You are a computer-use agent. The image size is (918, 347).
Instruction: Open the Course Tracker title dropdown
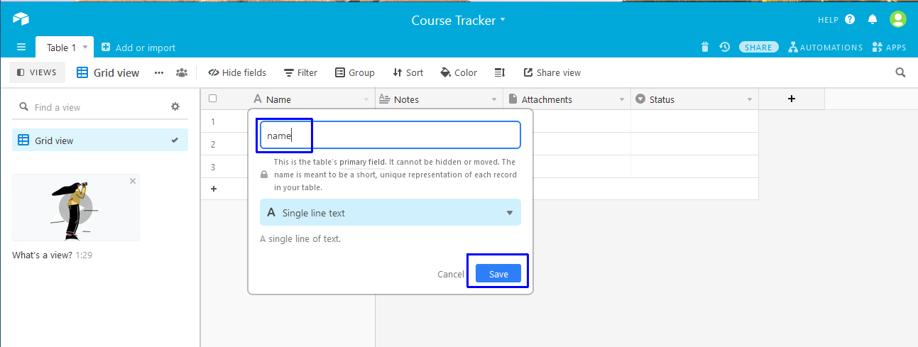point(459,20)
